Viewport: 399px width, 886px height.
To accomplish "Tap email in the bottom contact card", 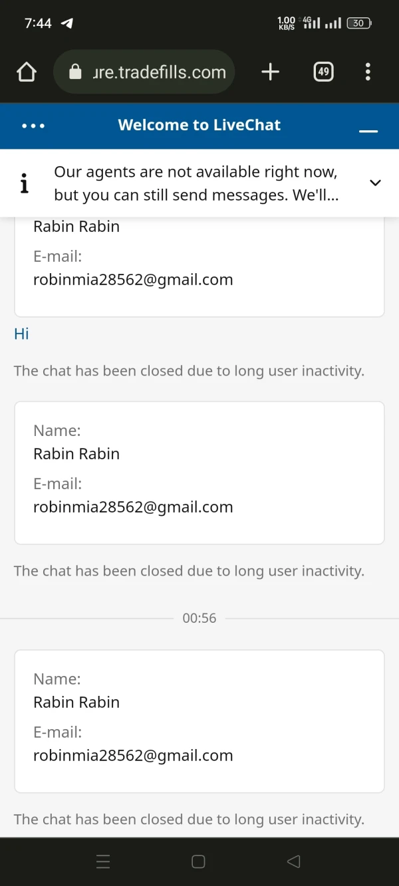I will pos(133,756).
